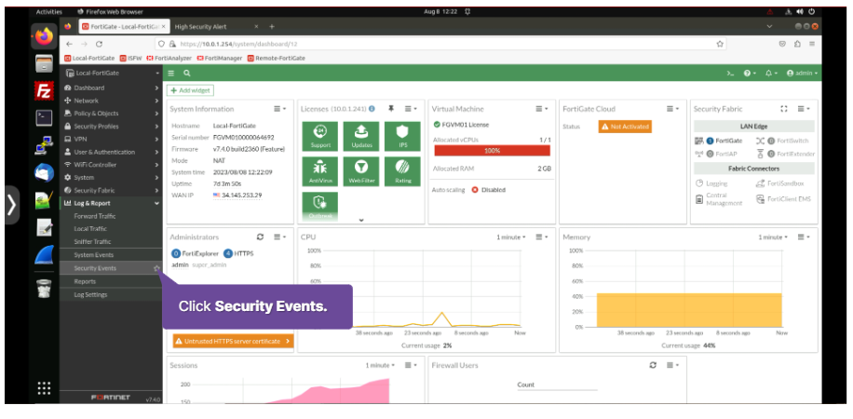Open the CLI console icon
The image size is (853, 419).
(731, 73)
